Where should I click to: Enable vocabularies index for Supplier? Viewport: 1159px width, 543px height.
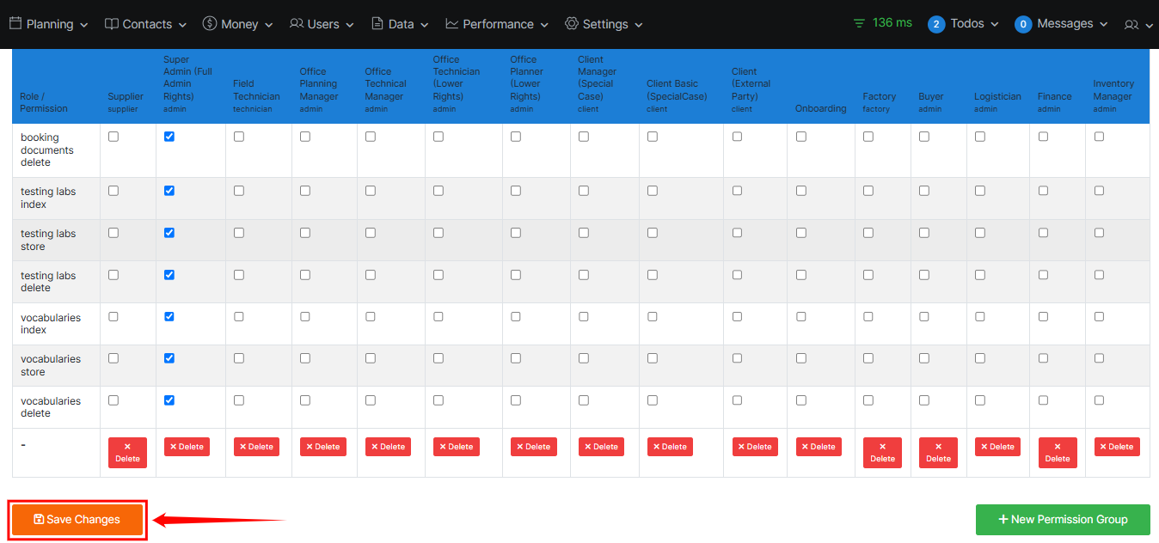click(113, 317)
